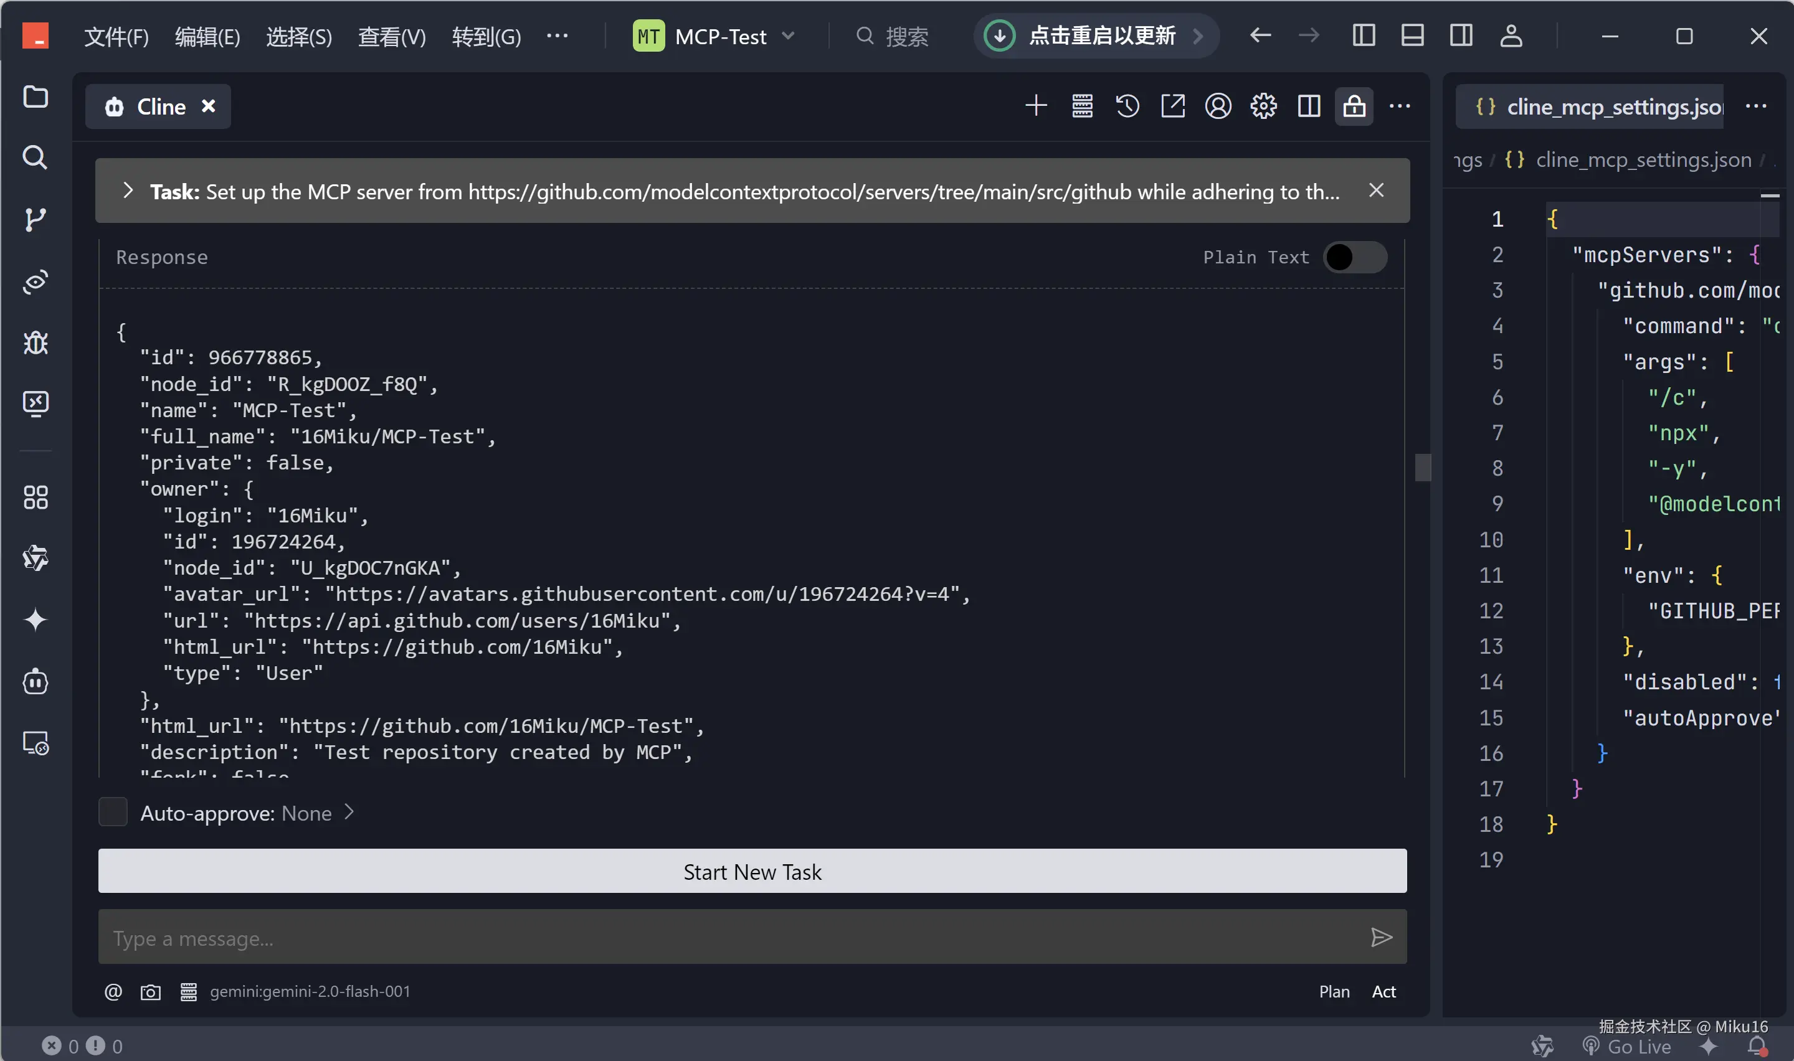Expand the Task description header chevron
The width and height of the screenshot is (1794, 1061).
pos(128,190)
